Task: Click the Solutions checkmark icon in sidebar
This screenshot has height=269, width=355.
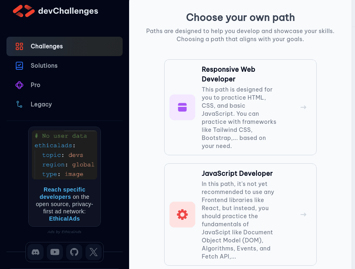Action: point(19,66)
